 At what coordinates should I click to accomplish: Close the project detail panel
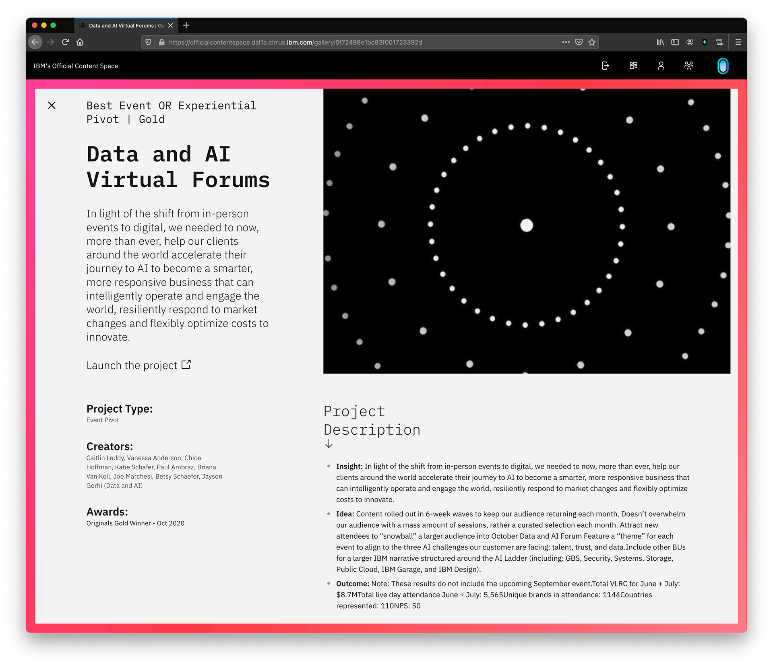click(x=52, y=105)
